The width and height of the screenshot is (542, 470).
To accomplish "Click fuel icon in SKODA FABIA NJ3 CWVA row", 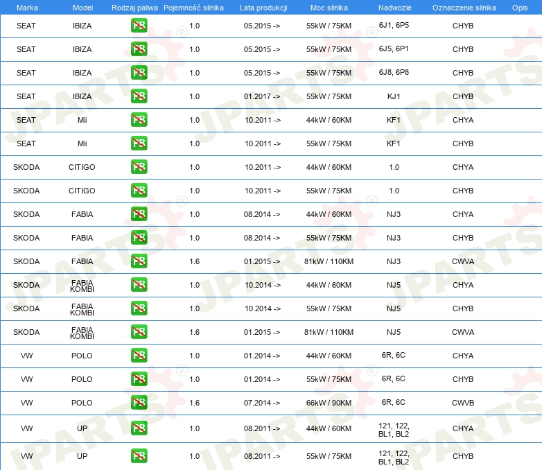I will click(139, 261).
